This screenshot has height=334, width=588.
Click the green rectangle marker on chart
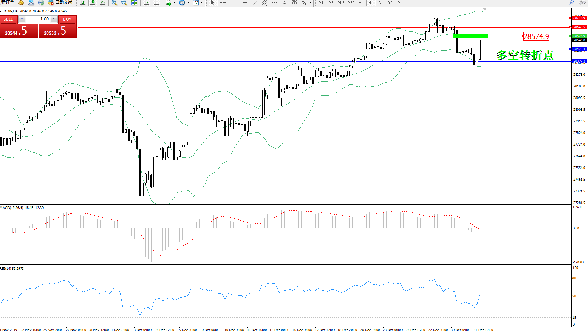tap(470, 36)
